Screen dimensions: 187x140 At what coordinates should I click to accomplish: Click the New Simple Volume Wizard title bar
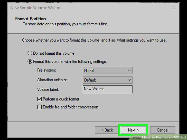35,8
